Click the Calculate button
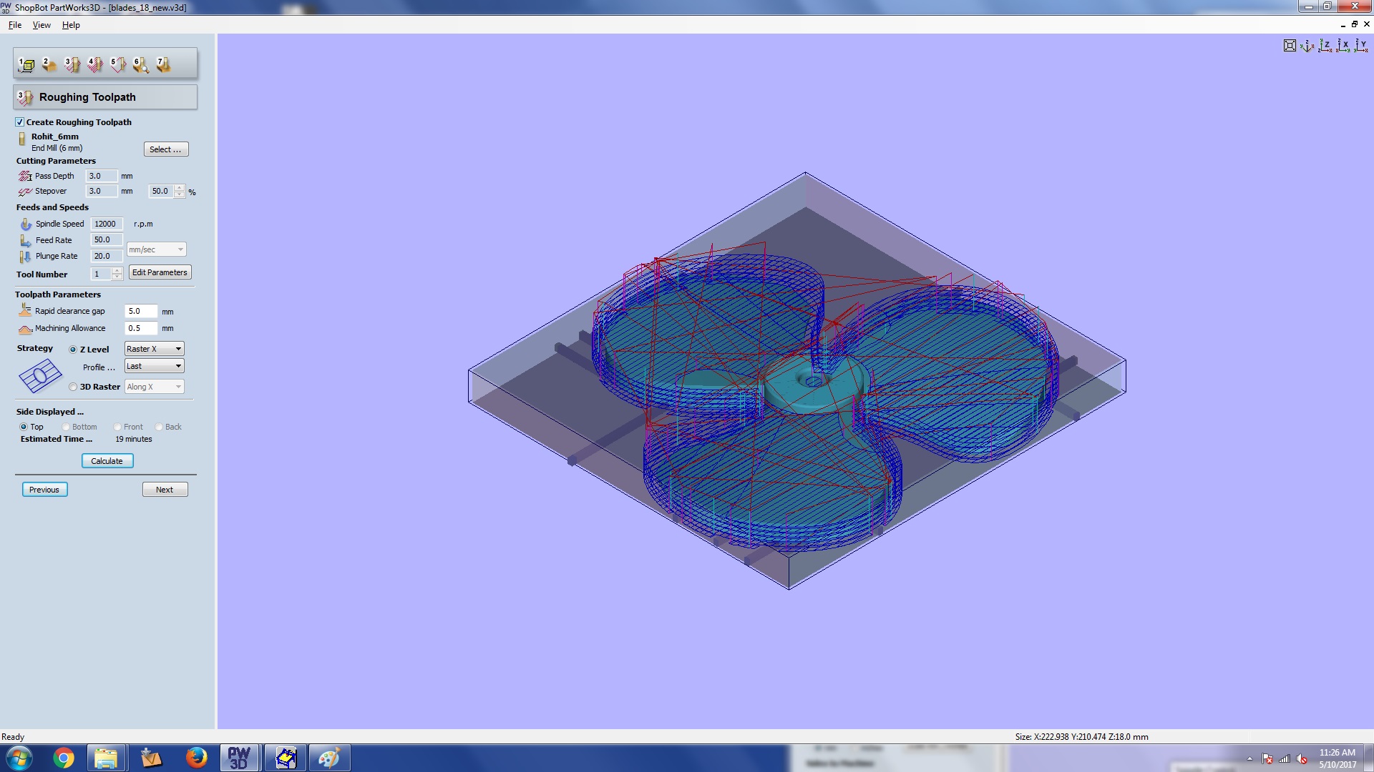This screenshot has width=1374, height=772. tap(107, 461)
